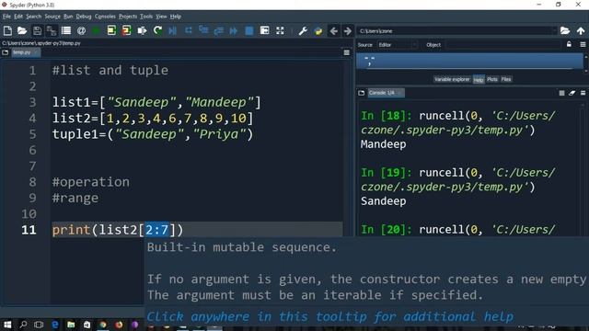Maximize the current pane
589x331 pixels.
[264, 30]
